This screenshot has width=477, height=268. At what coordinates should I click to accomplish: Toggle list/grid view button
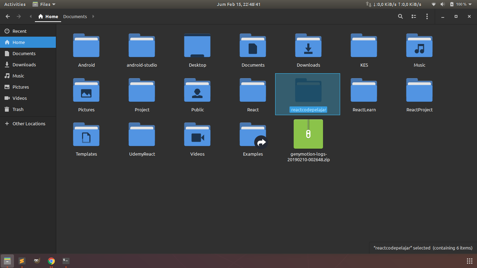point(414,16)
